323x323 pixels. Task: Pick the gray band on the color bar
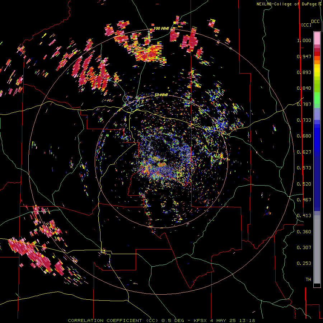click(317, 249)
